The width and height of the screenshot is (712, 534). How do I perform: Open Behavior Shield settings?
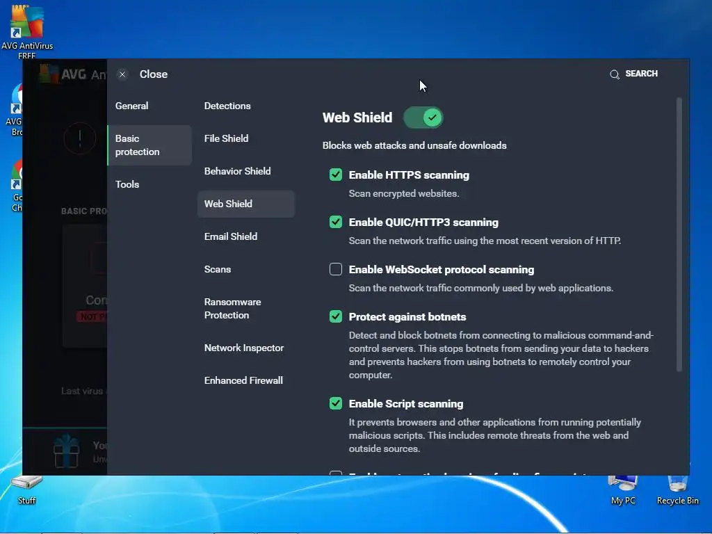(x=238, y=171)
